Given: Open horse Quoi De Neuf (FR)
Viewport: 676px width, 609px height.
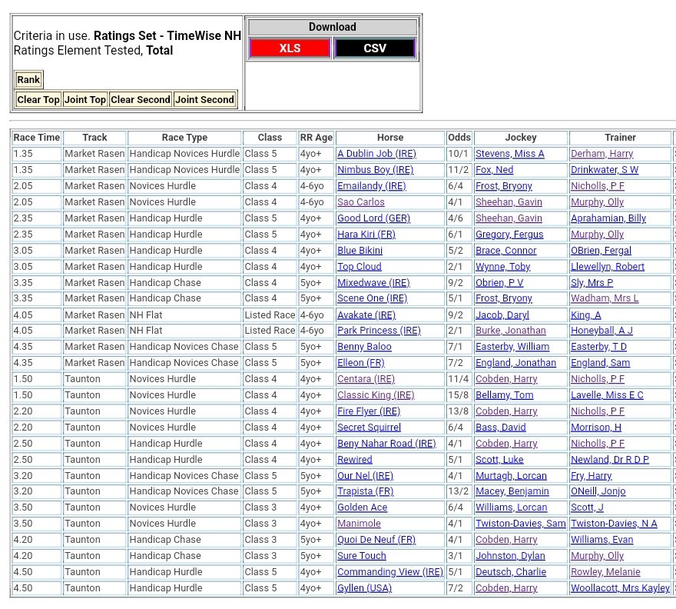Looking at the screenshot, I should click(376, 540).
